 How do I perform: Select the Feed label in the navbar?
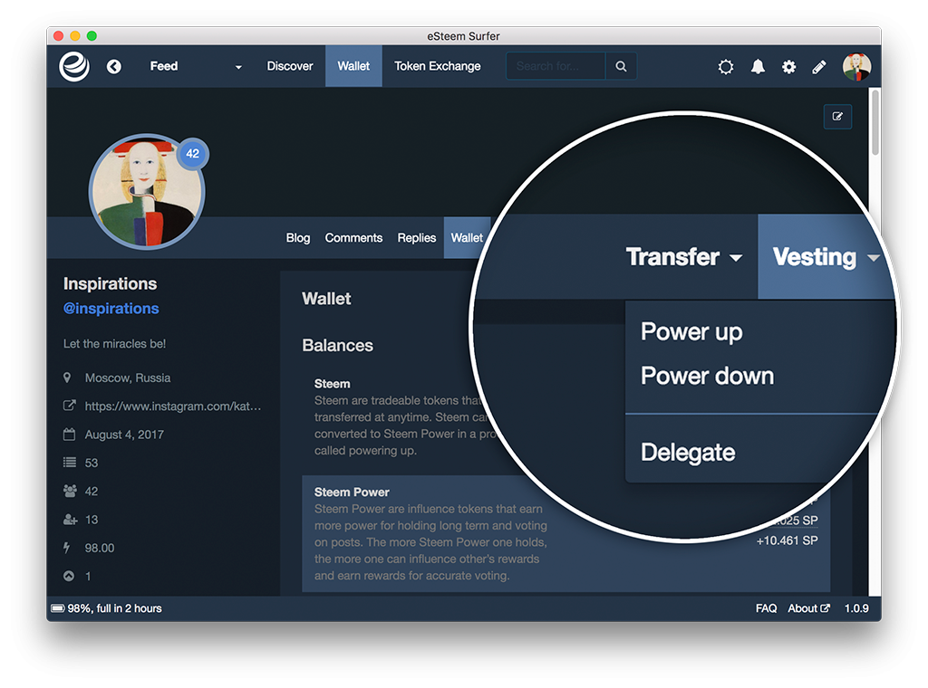164,66
